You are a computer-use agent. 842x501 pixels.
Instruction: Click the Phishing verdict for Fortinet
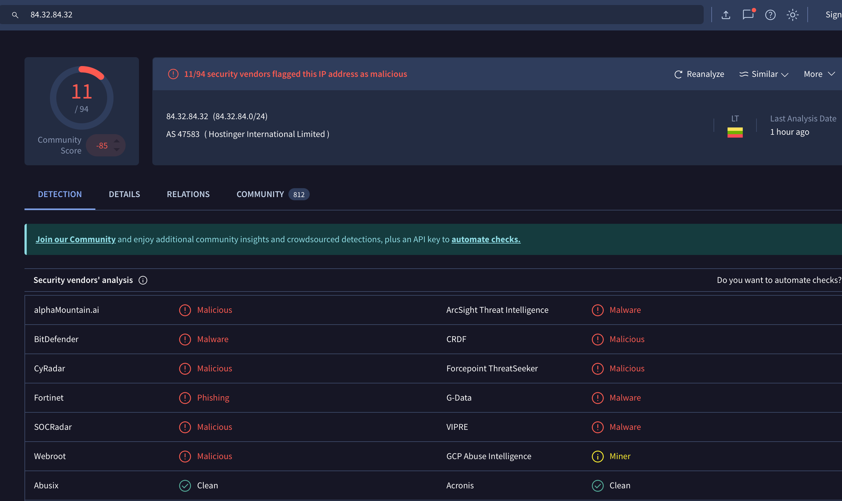pyautogui.click(x=213, y=398)
